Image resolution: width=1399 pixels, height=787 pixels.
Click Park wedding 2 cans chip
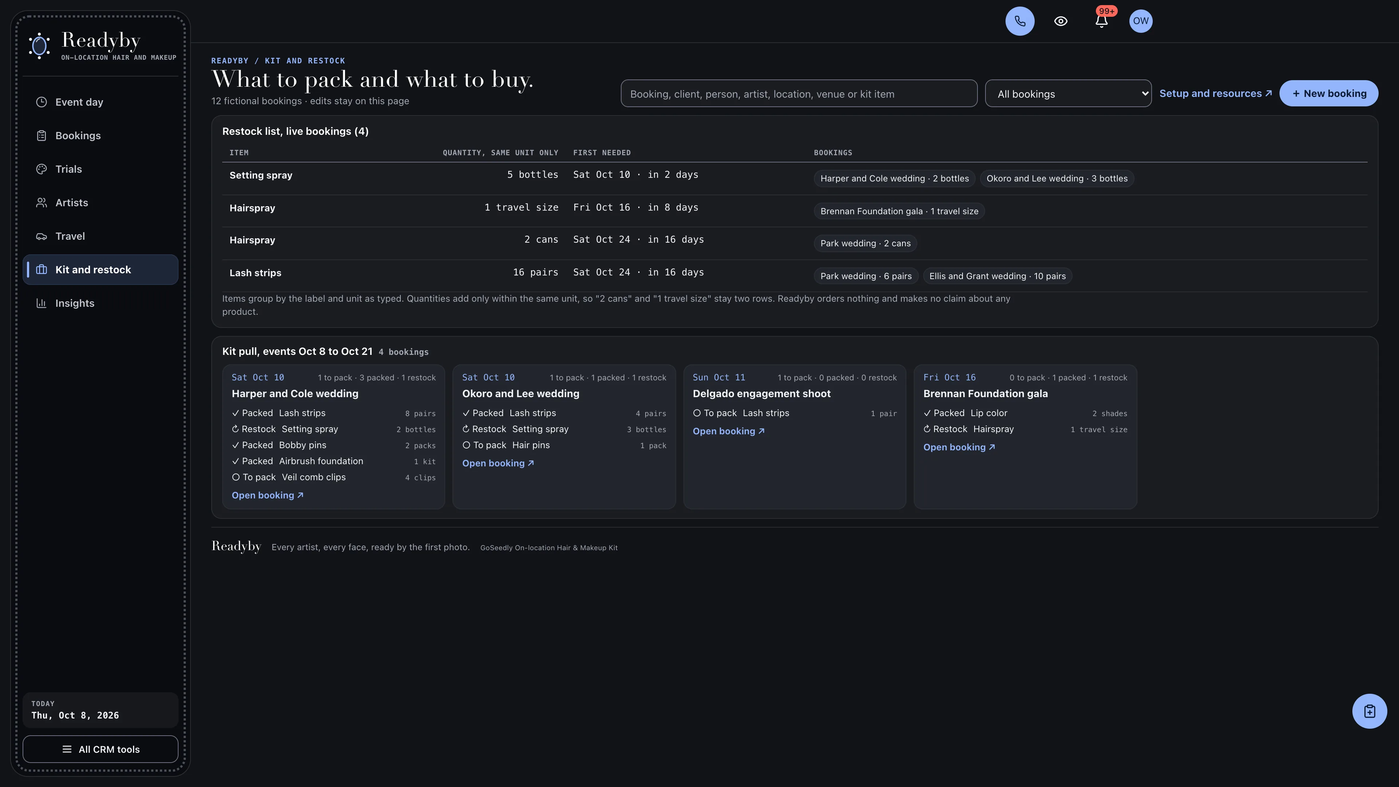click(865, 243)
